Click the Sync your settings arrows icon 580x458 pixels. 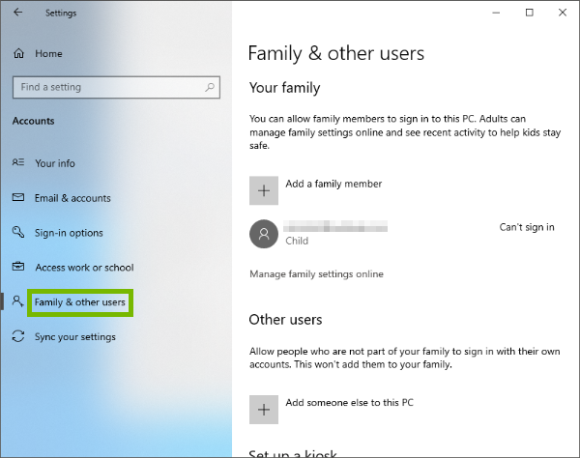[18, 336]
